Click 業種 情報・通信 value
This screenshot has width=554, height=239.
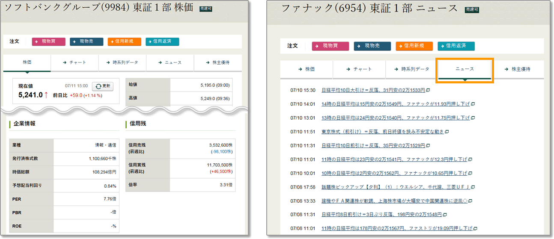(x=105, y=145)
